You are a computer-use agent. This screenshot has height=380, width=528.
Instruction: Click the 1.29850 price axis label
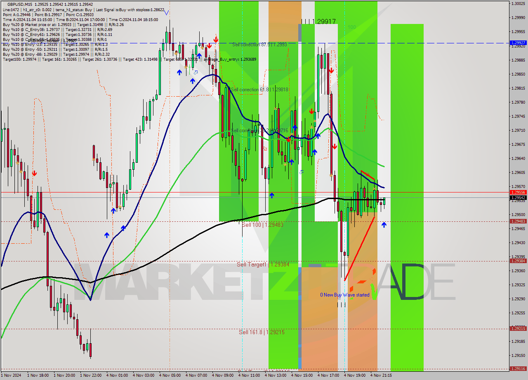pyautogui.click(x=518, y=74)
